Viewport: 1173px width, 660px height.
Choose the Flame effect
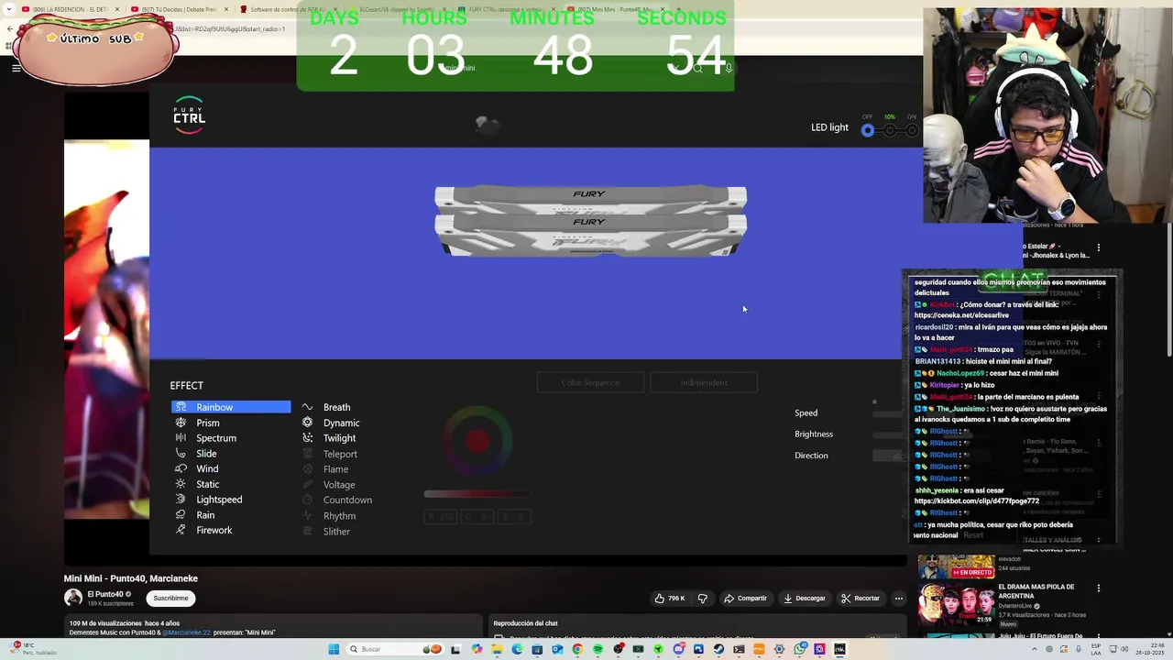coord(335,469)
